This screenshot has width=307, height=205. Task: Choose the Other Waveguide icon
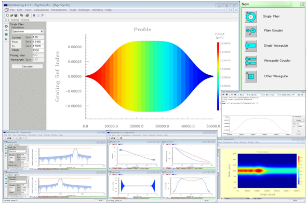point(250,76)
